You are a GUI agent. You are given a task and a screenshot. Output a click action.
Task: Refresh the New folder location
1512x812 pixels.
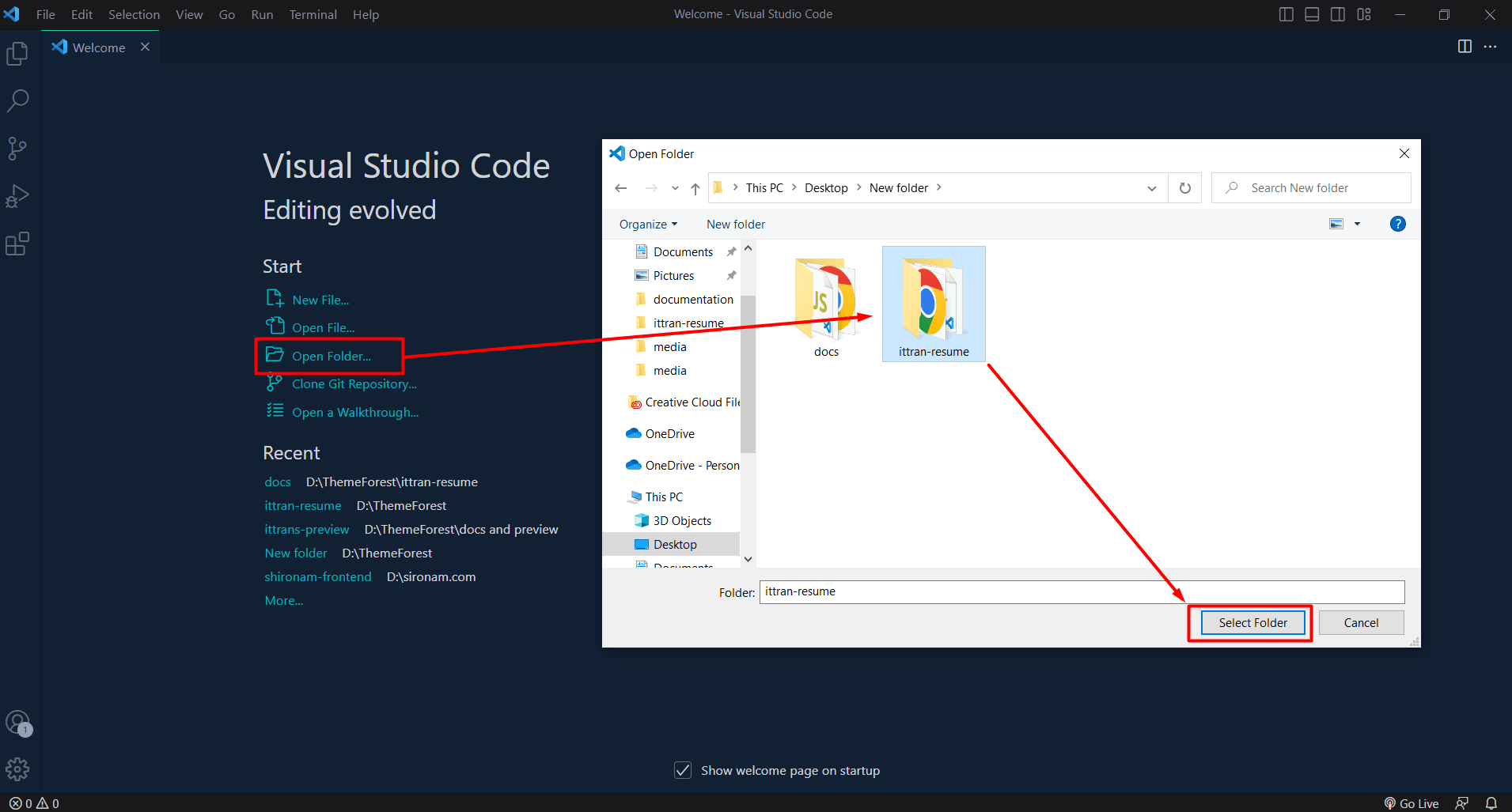[x=1185, y=188]
